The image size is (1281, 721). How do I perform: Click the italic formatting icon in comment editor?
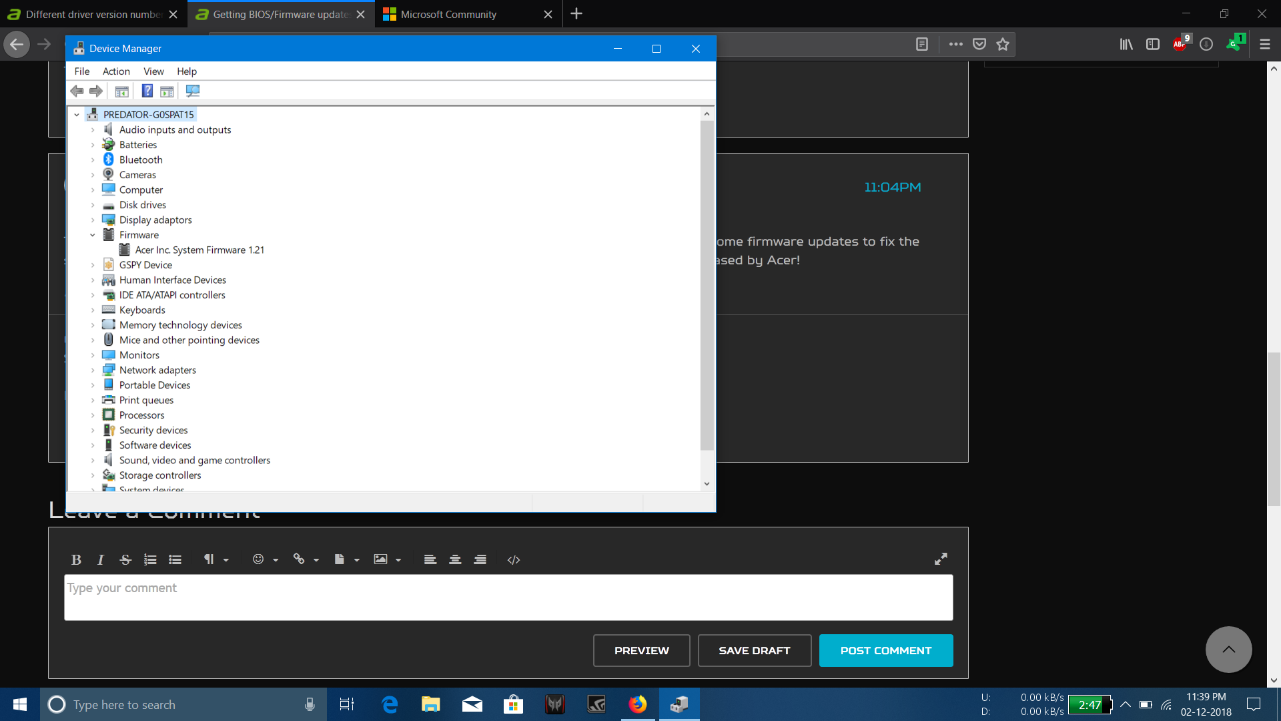(100, 559)
